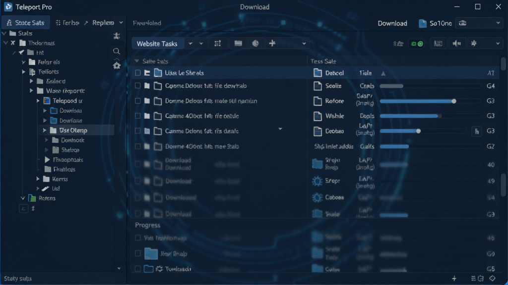Click the speaker sound icon in toolbar
Viewport: 508px width, 285px height.
coord(457,44)
